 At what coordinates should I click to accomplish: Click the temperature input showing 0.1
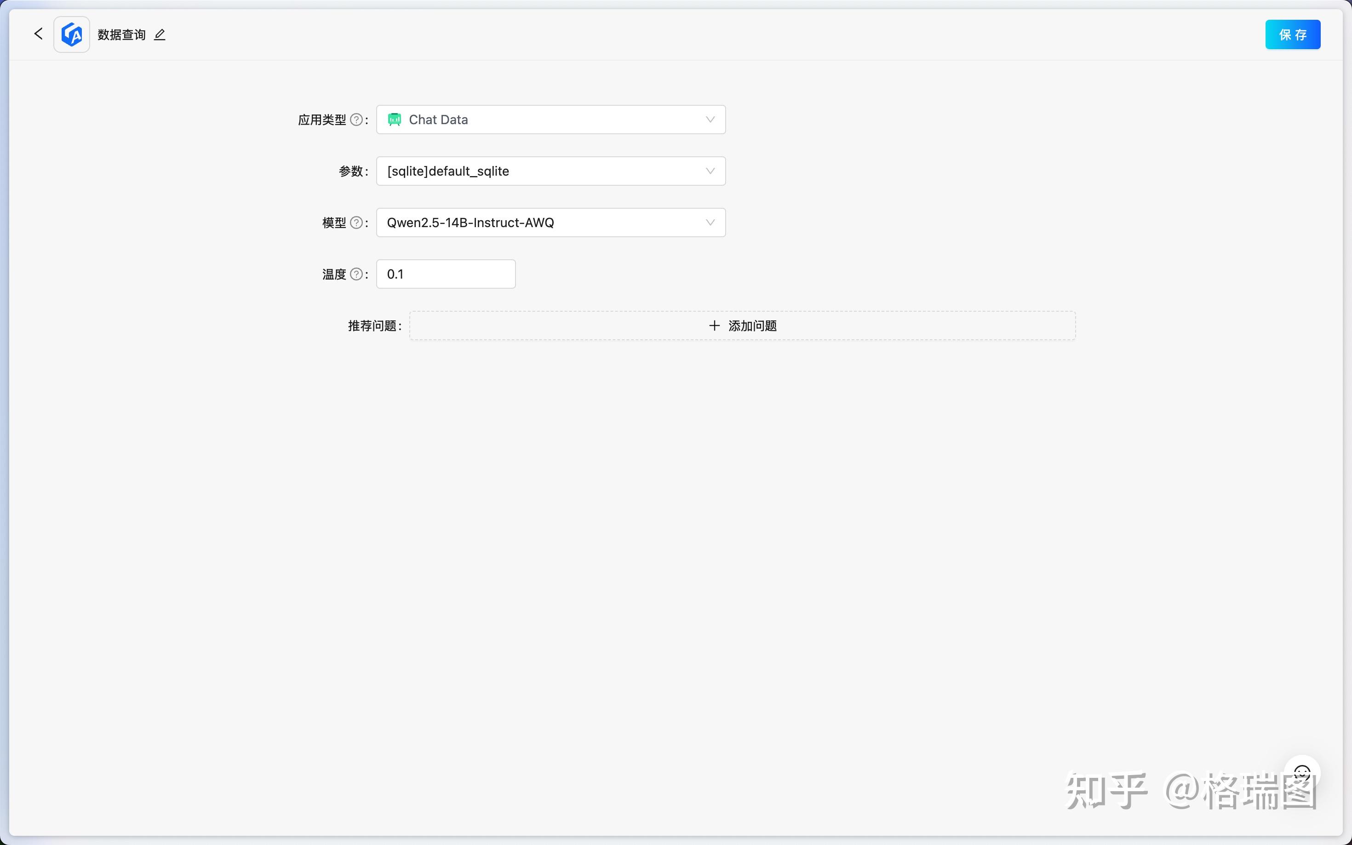tap(445, 274)
